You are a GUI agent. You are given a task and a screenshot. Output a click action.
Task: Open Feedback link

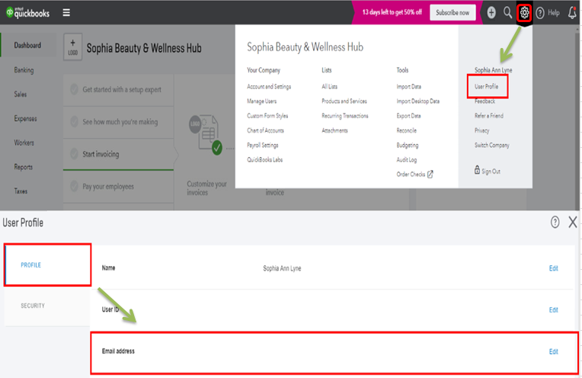(x=484, y=101)
